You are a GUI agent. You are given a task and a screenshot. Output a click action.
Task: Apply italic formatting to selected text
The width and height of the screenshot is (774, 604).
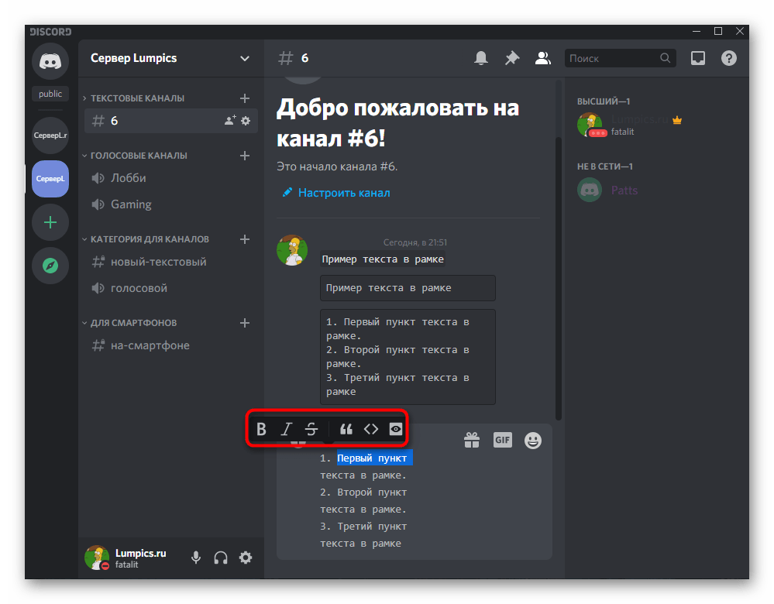point(287,429)
